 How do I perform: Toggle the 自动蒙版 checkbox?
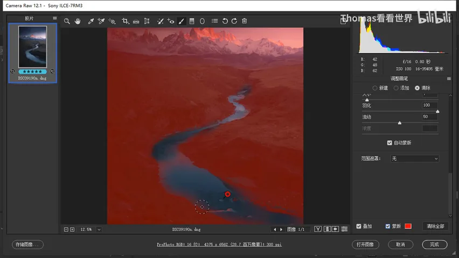tap(390, 142)
